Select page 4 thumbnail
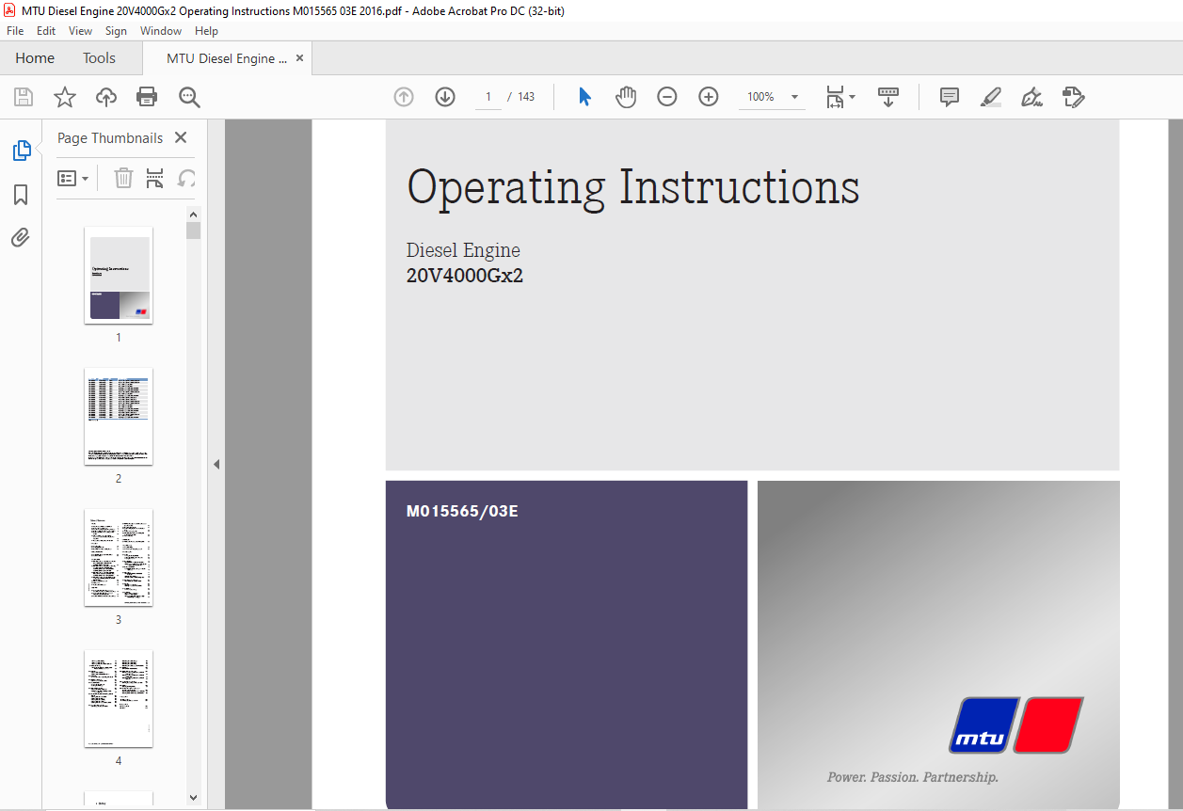The width and height of the screenshot is (1183, 811). pyautogui.click(x=119, y=698)
